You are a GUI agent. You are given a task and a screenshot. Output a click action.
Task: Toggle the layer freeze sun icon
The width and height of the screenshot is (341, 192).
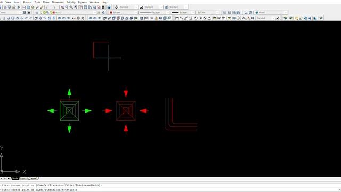point(44,13)
